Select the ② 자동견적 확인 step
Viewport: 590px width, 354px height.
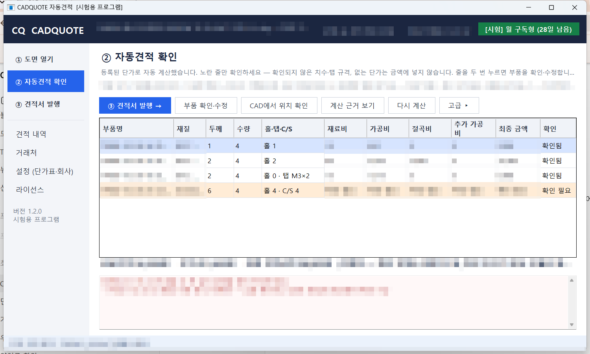pos(46,81)
